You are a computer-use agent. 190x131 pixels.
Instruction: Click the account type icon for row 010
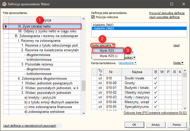pyautogui.click(x=100, y=78)
